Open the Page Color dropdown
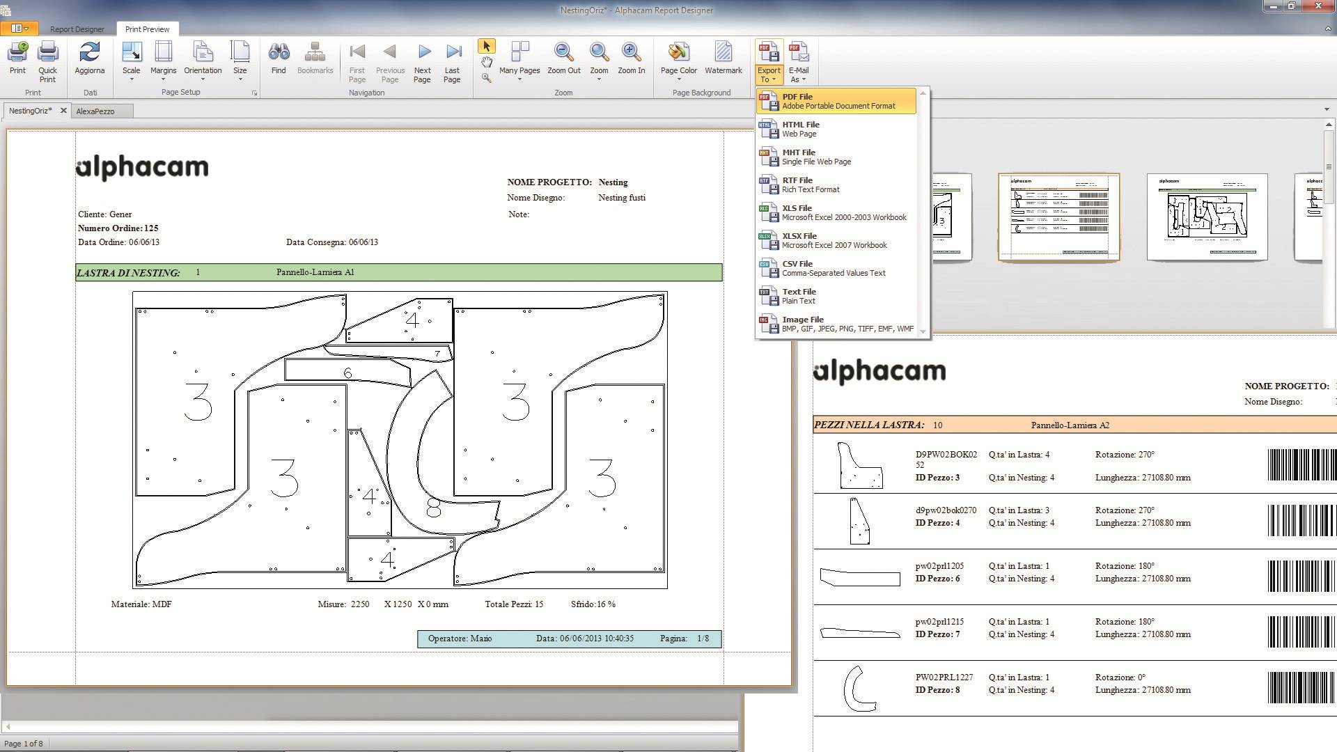Screen dimensions: 1337x752 [678, 62]
